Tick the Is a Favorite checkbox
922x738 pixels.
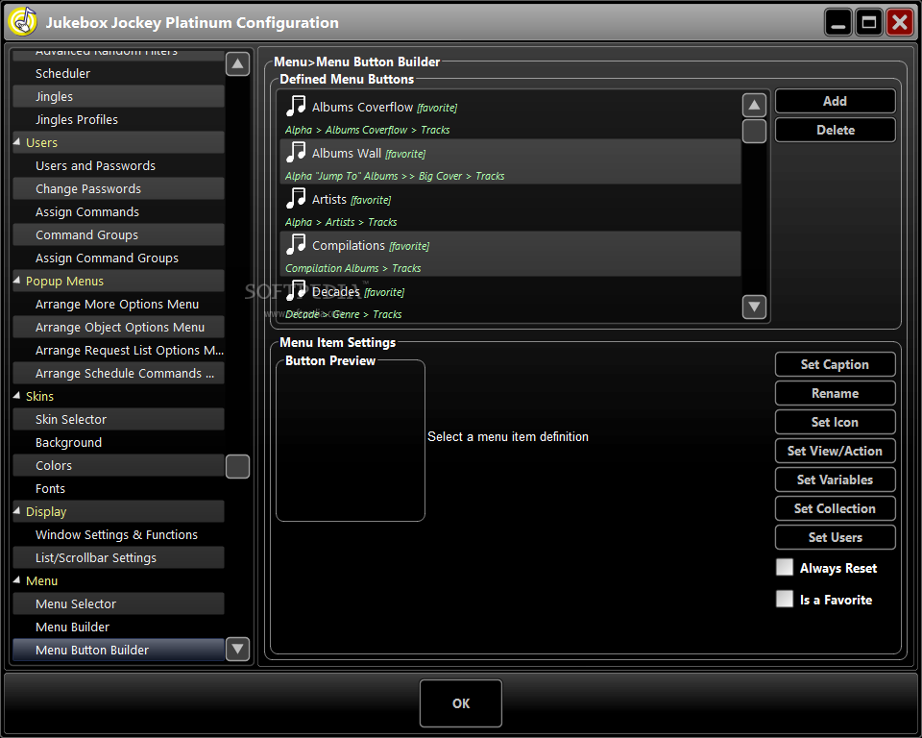coord(785,599)
